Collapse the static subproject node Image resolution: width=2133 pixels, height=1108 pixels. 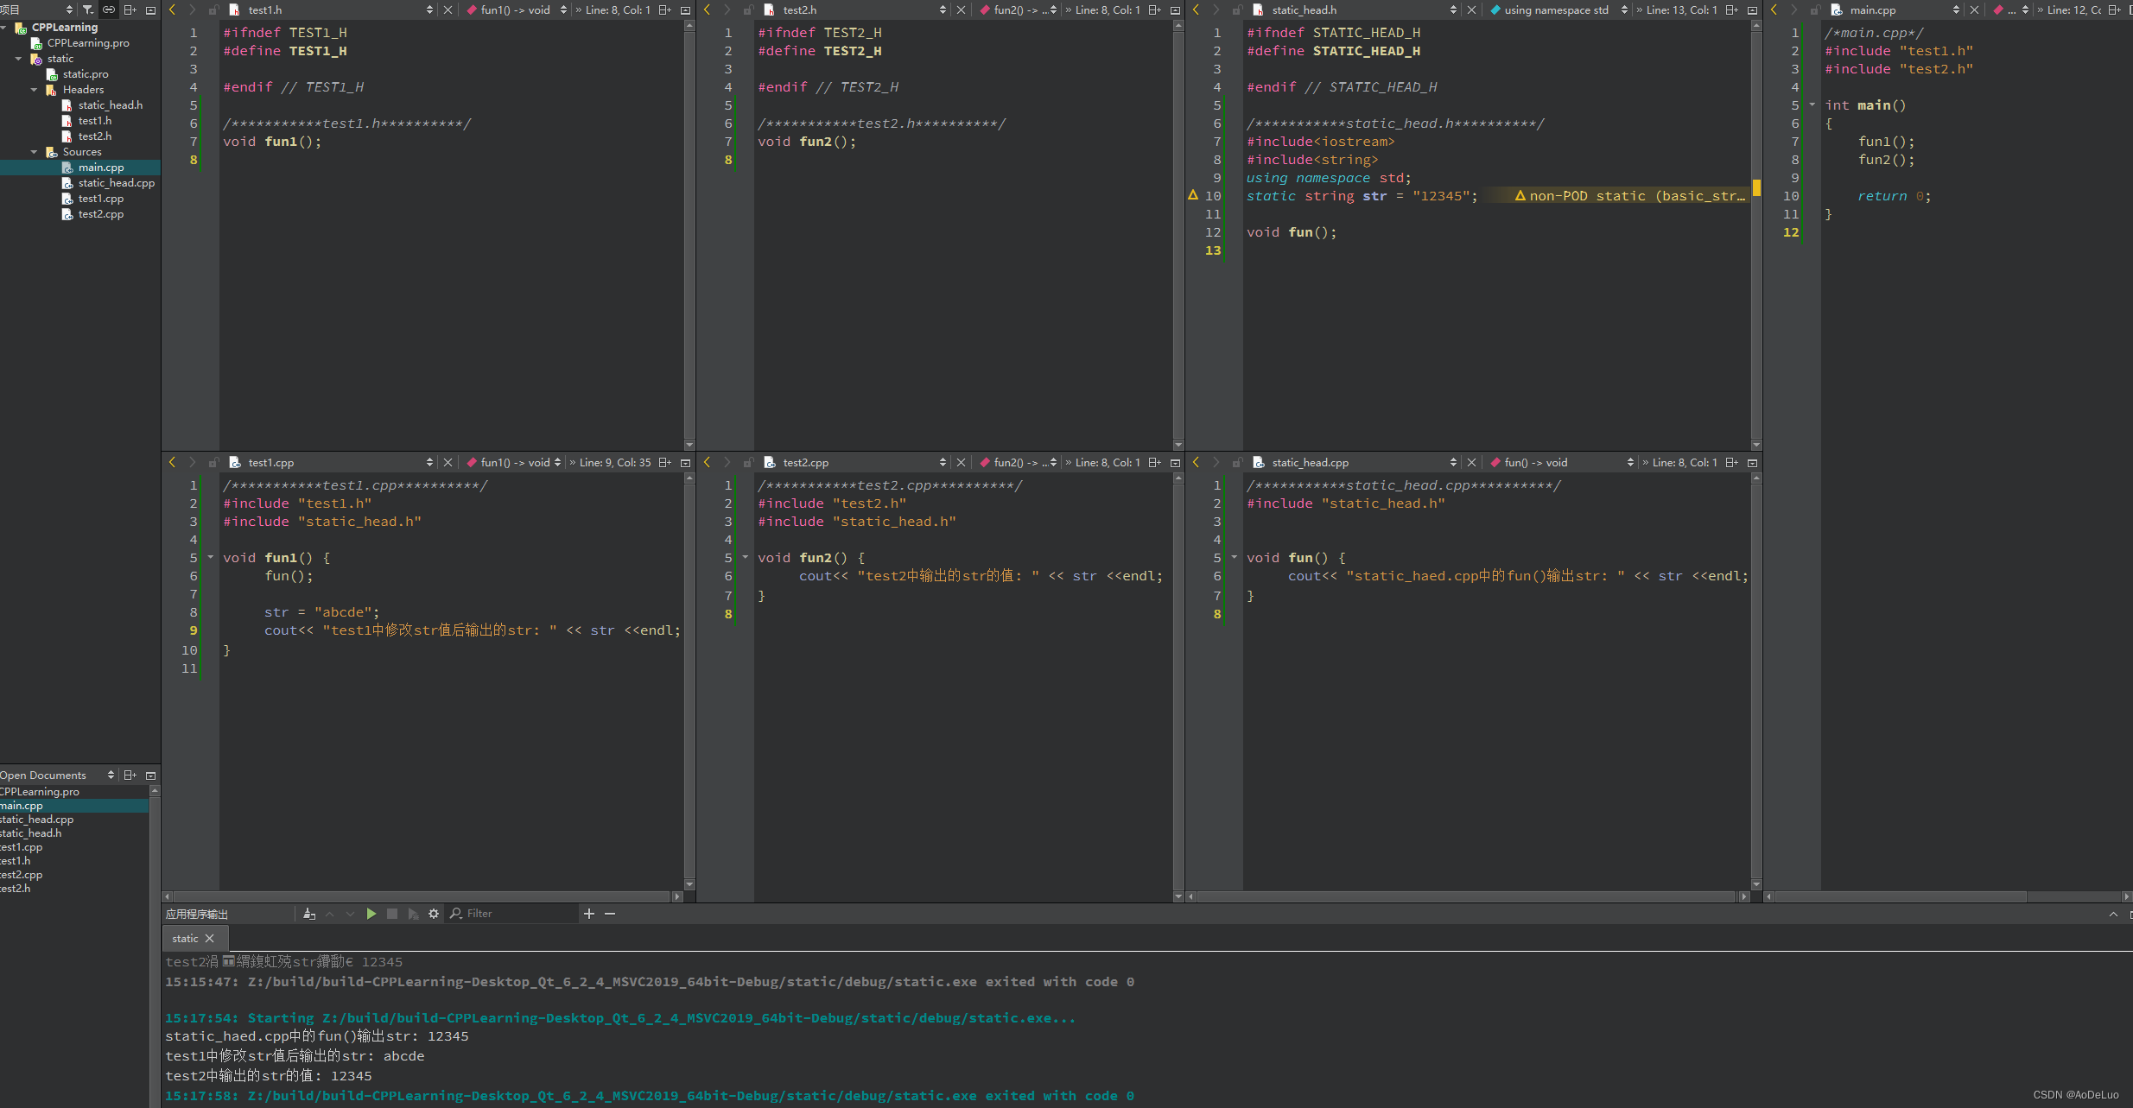(19, 59)
